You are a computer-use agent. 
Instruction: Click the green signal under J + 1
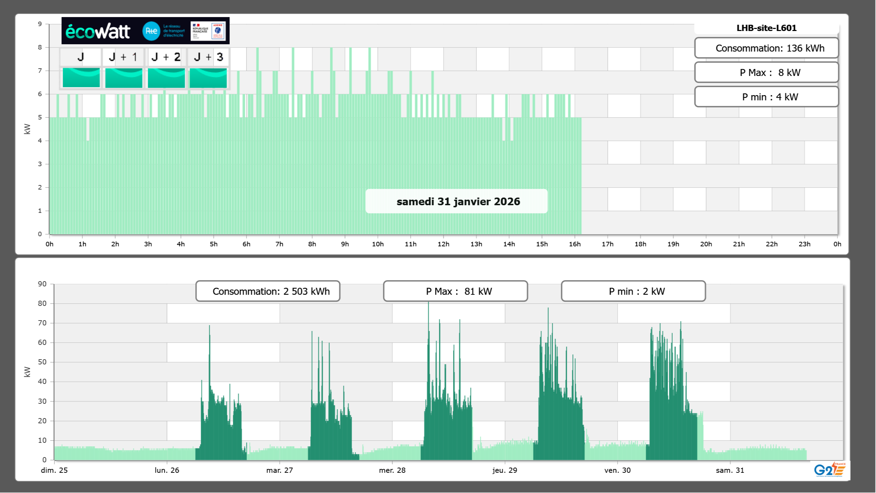tap(123, 78)
